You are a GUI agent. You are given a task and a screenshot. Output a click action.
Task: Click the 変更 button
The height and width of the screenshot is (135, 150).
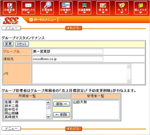(x=9, y=44)
